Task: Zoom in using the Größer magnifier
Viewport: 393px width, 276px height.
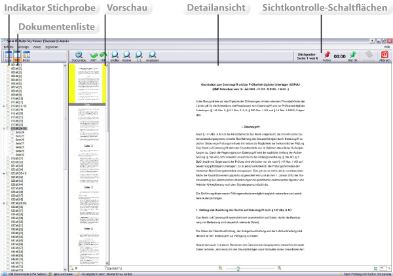Action: coord(115,56)
